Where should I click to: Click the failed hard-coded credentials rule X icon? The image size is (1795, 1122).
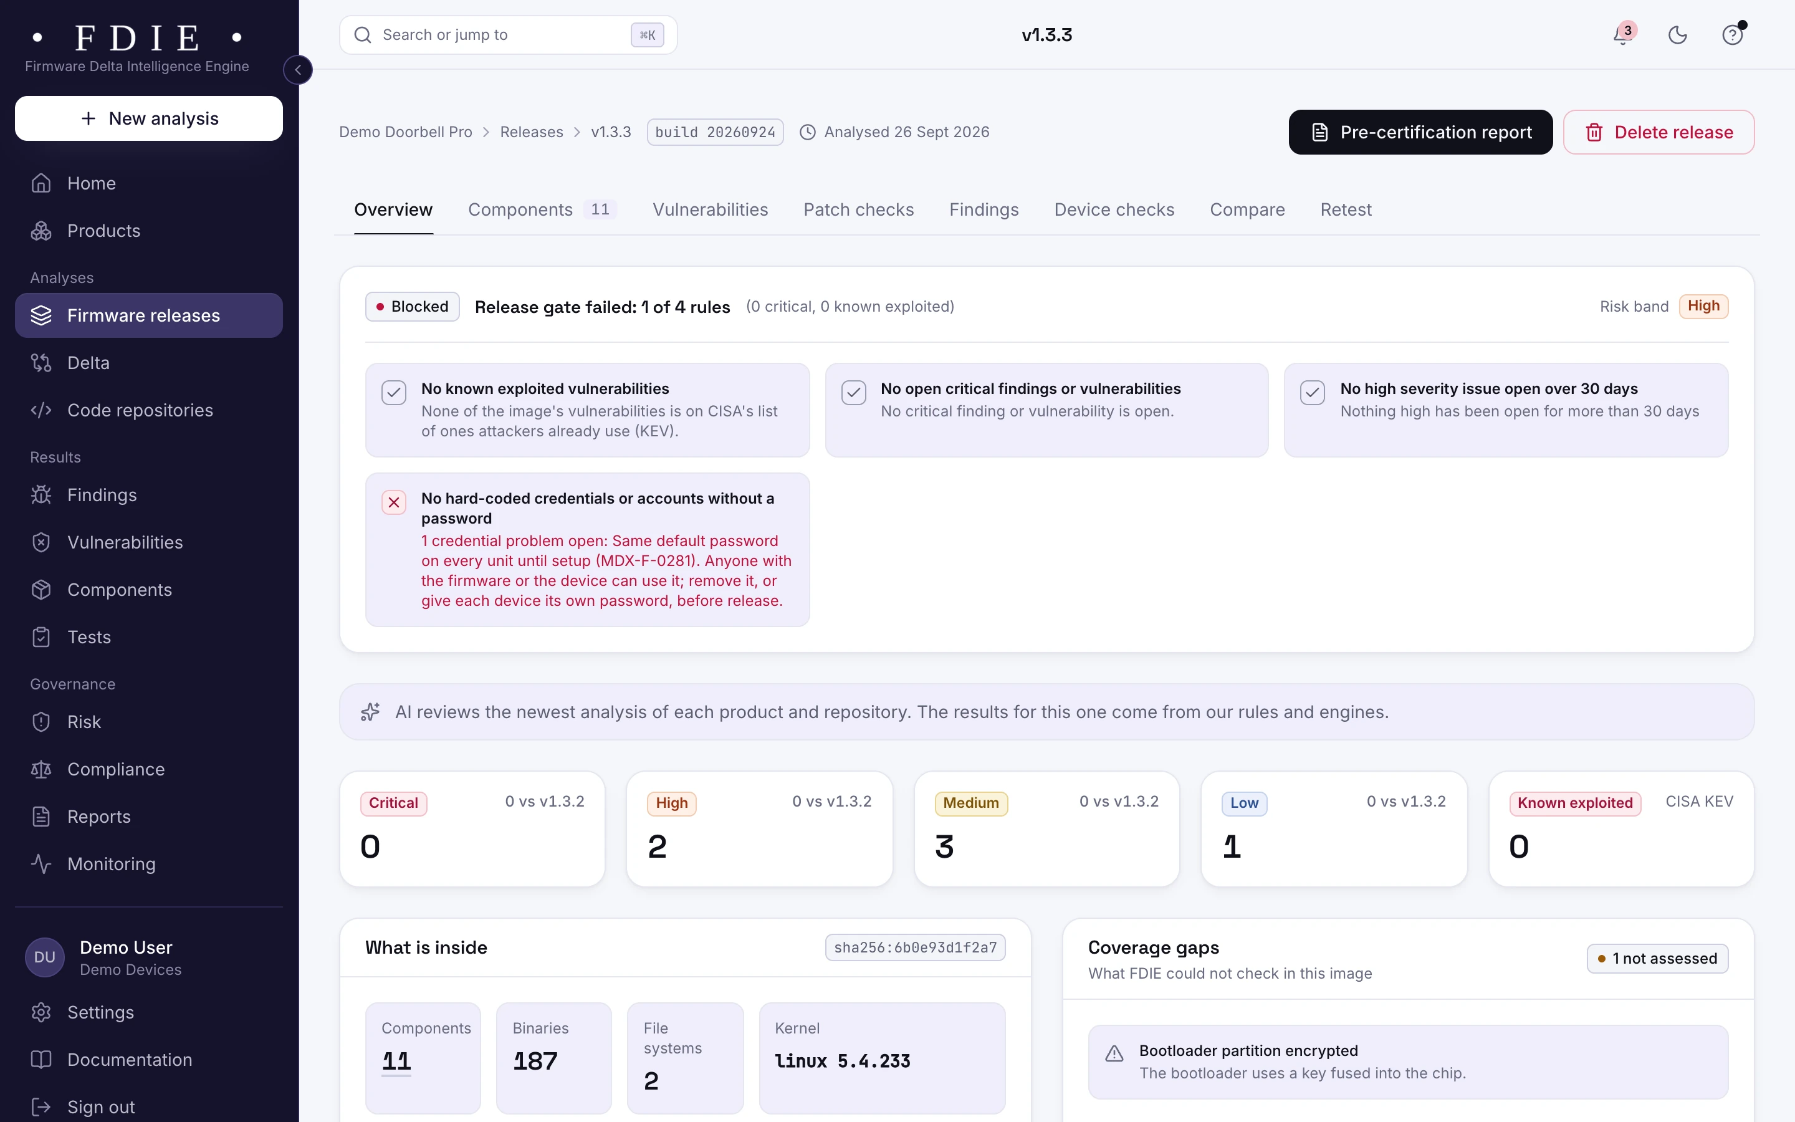pos(394,502)
